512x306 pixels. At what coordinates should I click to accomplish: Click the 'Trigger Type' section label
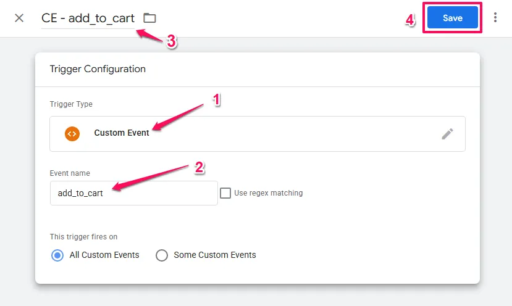(x=71, y=104)
